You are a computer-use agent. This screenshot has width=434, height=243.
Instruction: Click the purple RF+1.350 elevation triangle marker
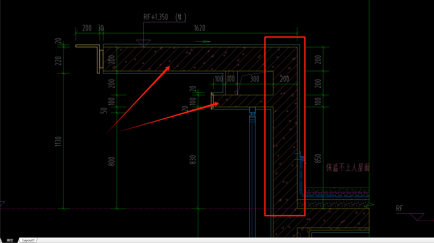(x=143, y=43)
